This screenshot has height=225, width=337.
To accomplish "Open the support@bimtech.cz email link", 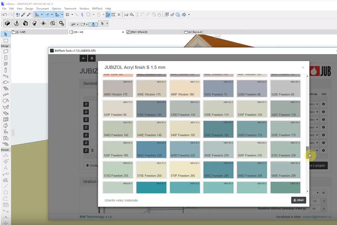I will [x=316, y=217].
